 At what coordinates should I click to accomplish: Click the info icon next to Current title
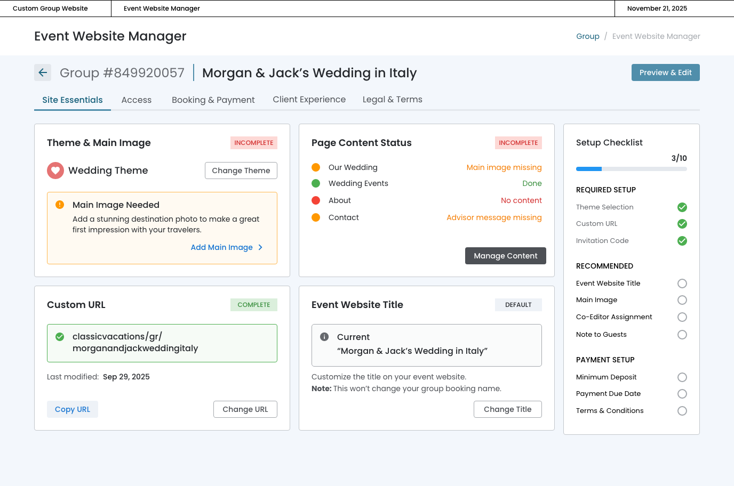tap(324, 337)
